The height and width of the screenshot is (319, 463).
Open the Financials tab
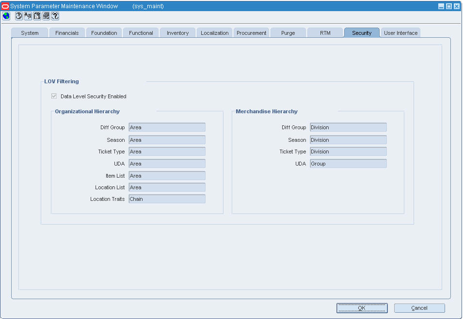pyautogui.click(x=67, y=33)
